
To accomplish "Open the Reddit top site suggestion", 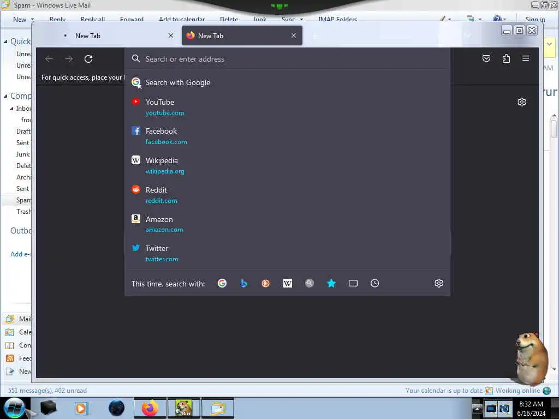I will tap(287, 195).
